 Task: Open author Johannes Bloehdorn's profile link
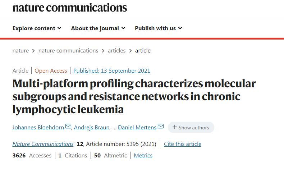click(38, 128)
